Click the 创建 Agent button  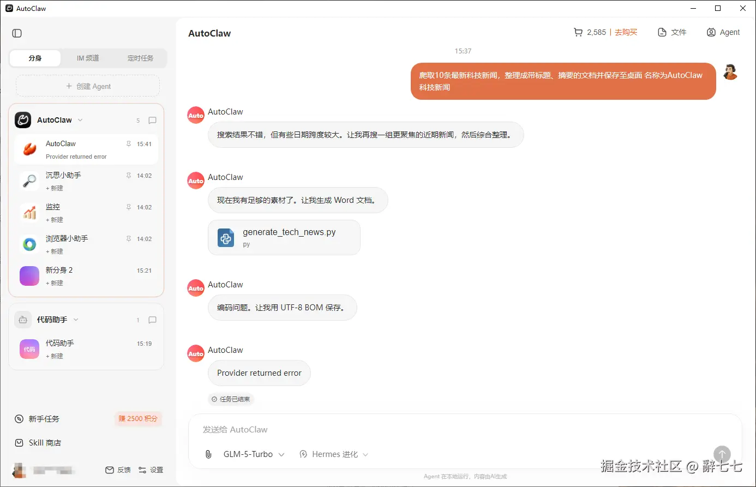(x=88, y=86)
